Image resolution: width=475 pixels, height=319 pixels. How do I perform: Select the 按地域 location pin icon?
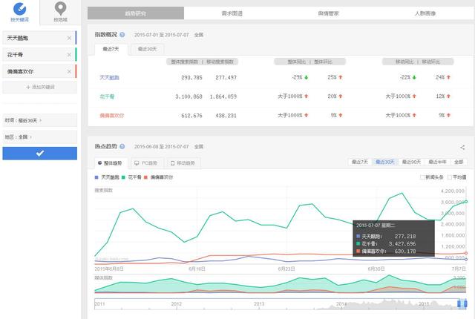click(x=61, y=8)
